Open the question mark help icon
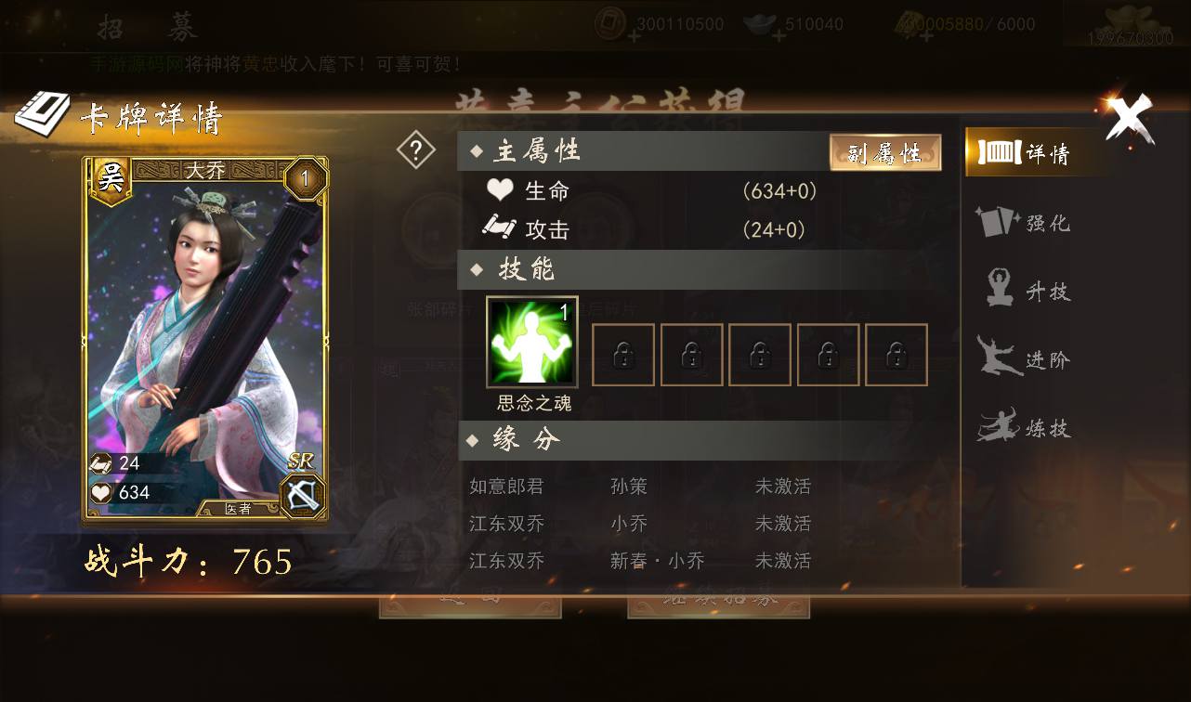The image size is (1191, 702). (415, 150)
